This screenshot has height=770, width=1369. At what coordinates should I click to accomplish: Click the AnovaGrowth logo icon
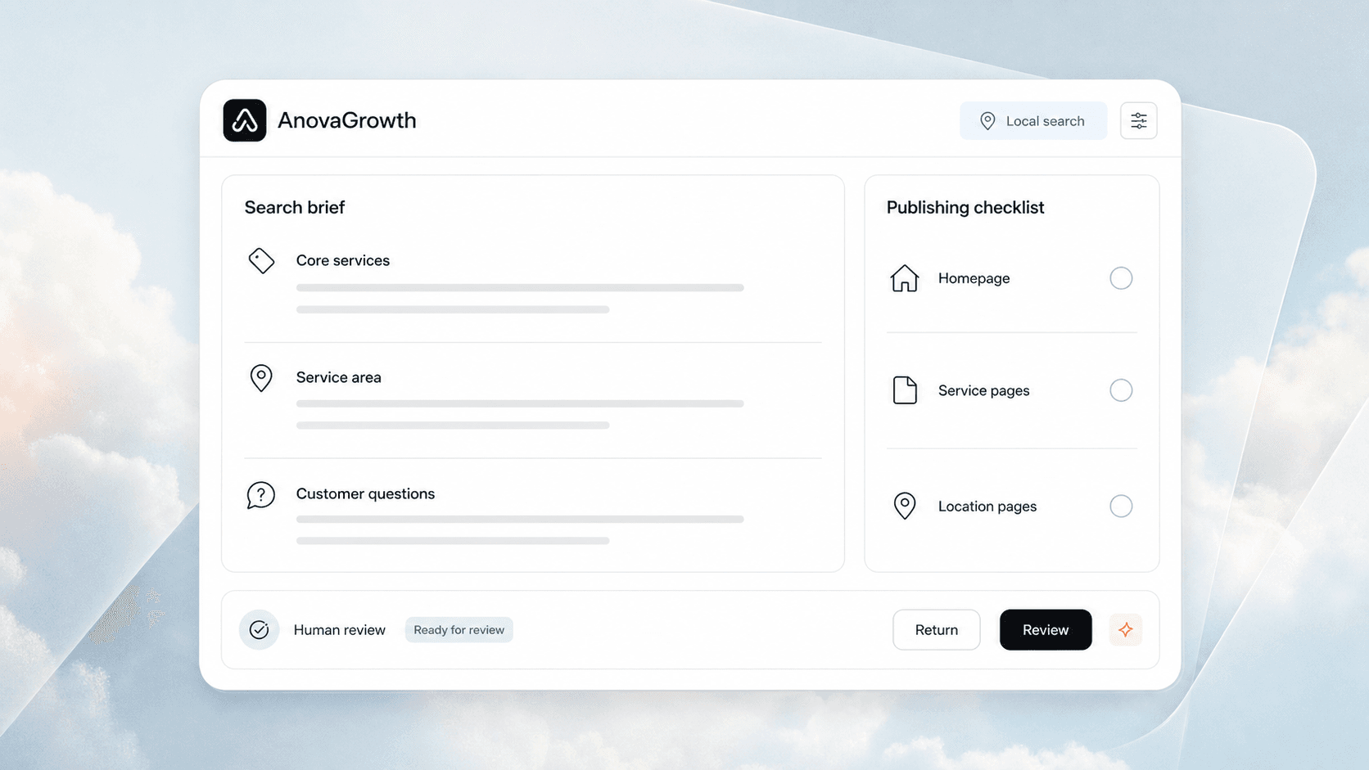click(245, 120)
